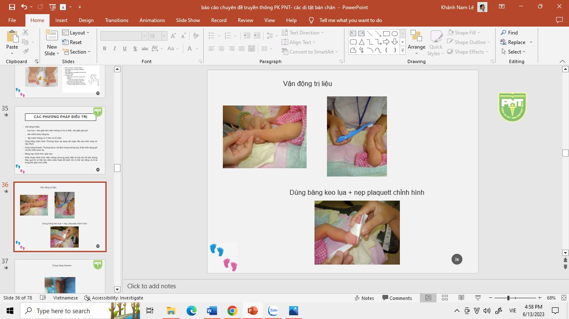
Task: Click the Start From Beginning slideshow icon
Action: (x=52, y=7)
